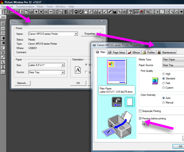The image size is (184, 152).
Task: Click the question mark help icon in toolbar
Action: 131,12
